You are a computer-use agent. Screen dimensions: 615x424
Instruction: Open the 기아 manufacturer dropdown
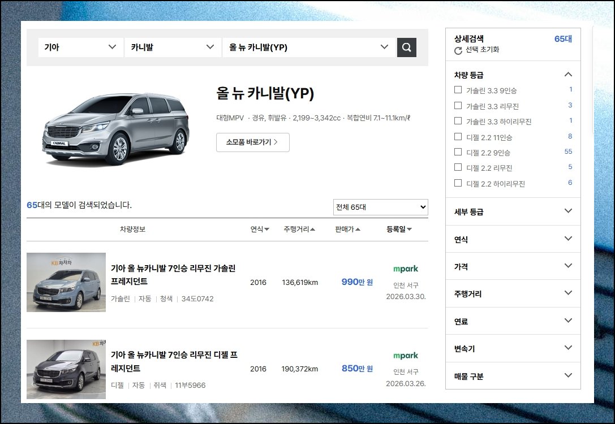click(81, 47)
